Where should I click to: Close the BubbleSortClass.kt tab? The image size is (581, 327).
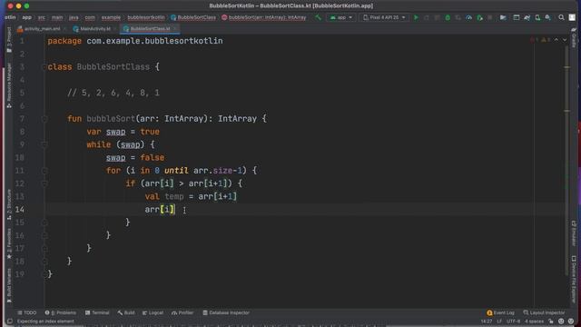coord(175,28)
